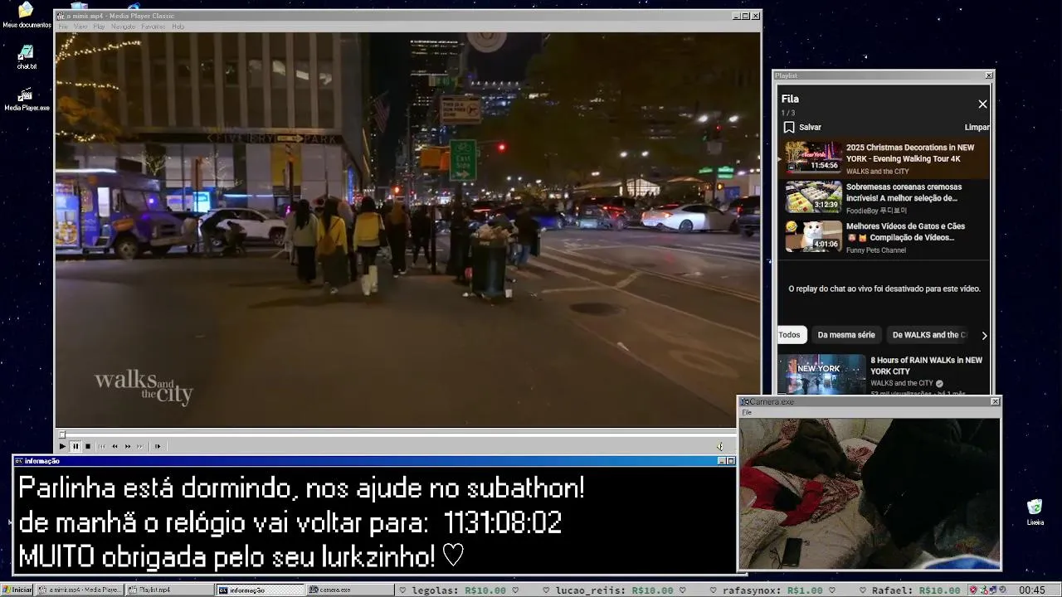Skip to next track in Media Player
The height and width of the screenshot is (597, 1062).
click(140, 446)
